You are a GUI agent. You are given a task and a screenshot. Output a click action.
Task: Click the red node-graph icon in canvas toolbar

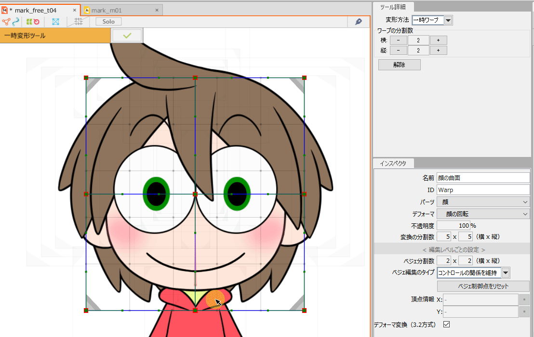click(6, 22)
